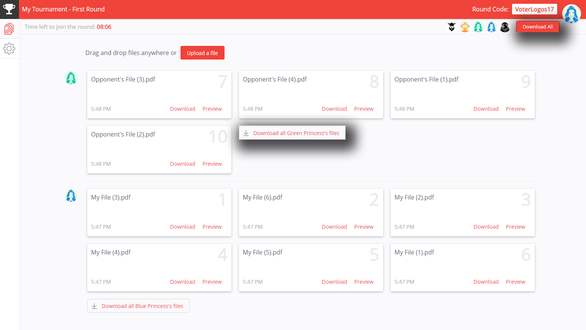Click Blue Princess avatar beside My Files
The width and height of the screenshot is (586, 330).
point(71,196)
